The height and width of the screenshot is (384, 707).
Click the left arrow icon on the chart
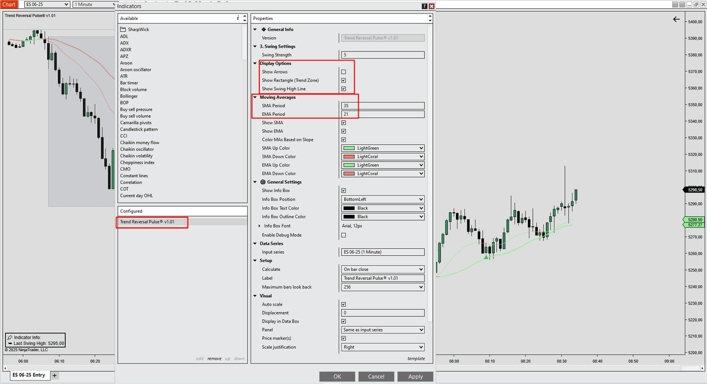click(676, 19)
